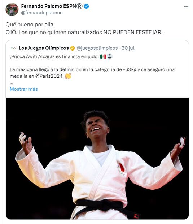Image resolution: width=193 pixels, height=224 pixels.
Task: Open the @juegosolimpicos handle
Action: pos(97,48)
